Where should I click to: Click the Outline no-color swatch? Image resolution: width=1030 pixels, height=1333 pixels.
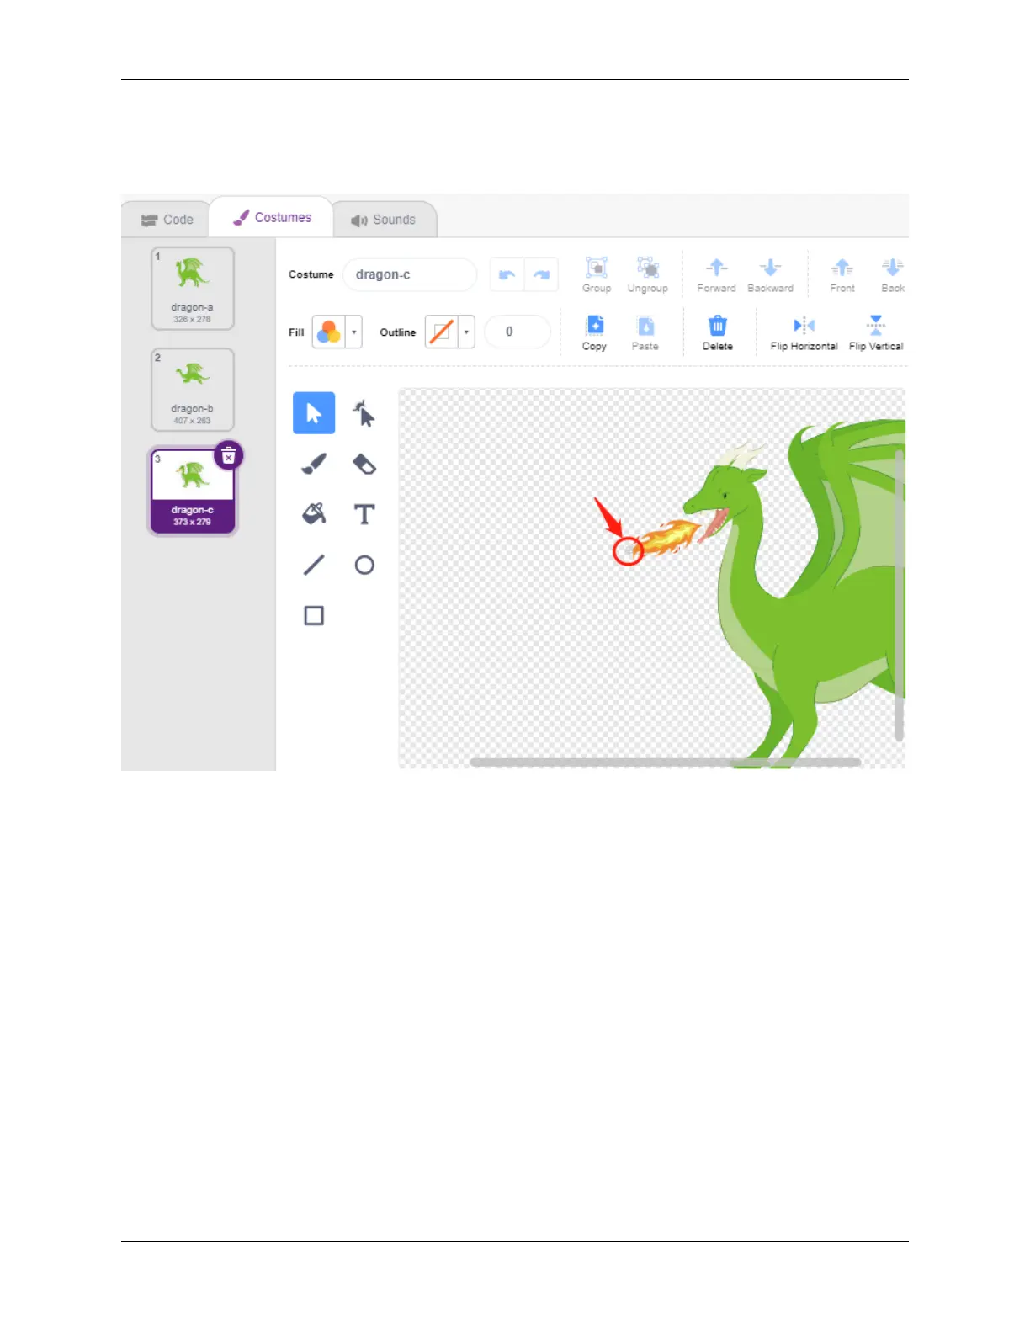click(x=442, y=332)
